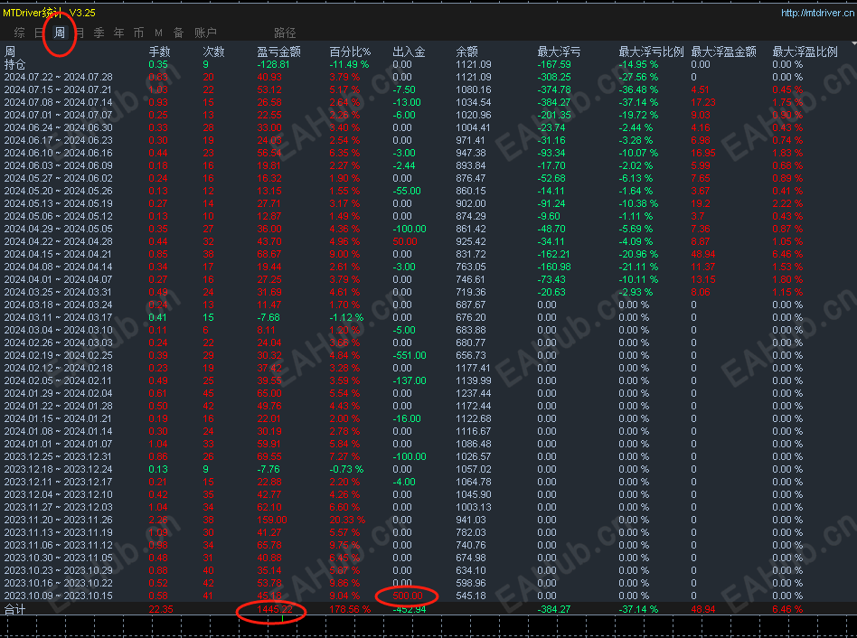Open the 路径 path tab
Screen dimensions: 857x638
click(x=285, y=33)
